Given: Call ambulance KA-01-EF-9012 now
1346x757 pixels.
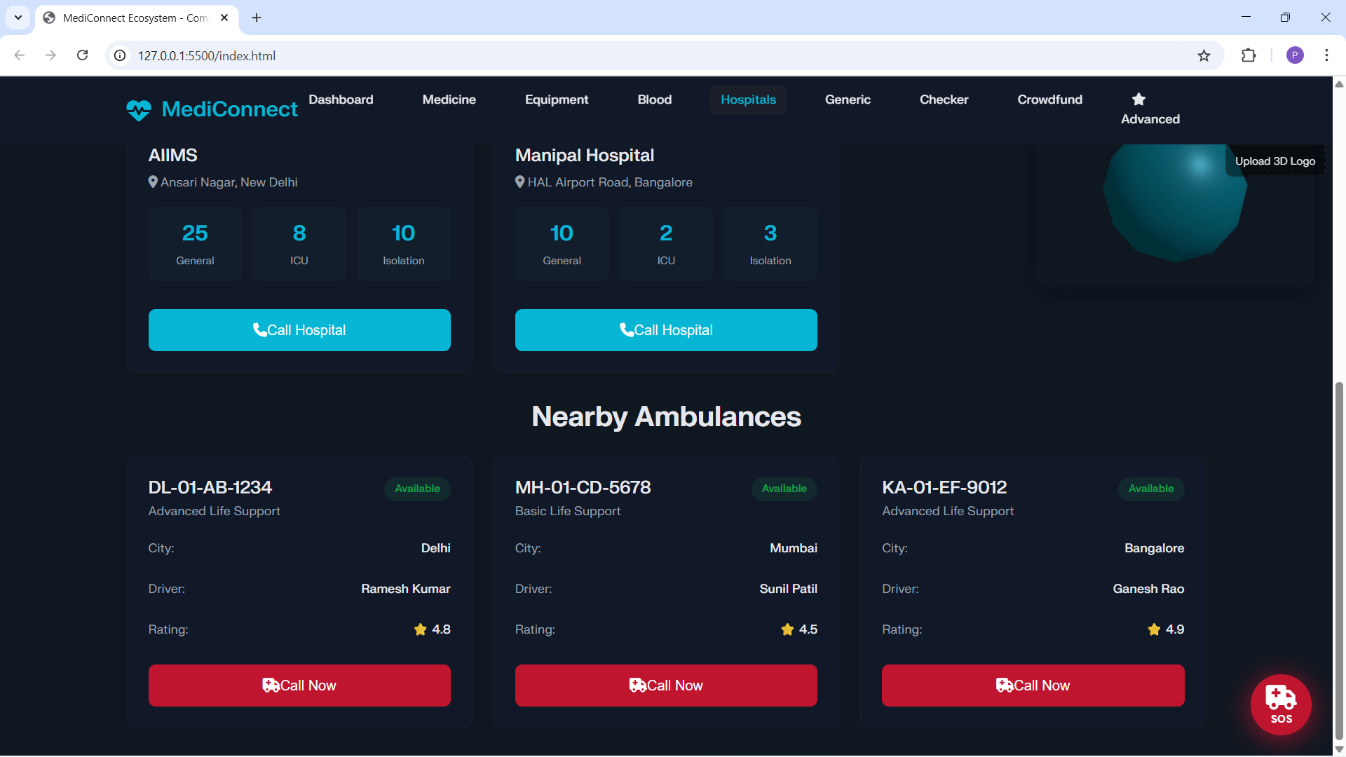Looking at the screenshot, I should tap(1033, 686).
